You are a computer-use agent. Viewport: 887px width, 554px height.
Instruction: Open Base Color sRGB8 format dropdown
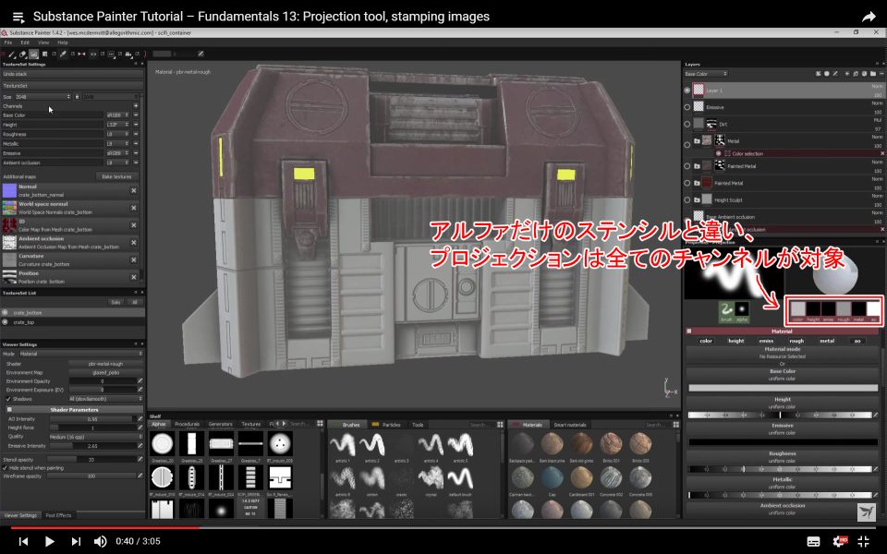coord(117,115)
